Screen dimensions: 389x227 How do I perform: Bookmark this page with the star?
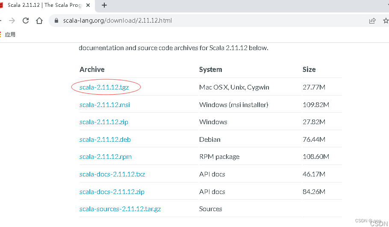(x=386, y=21)
